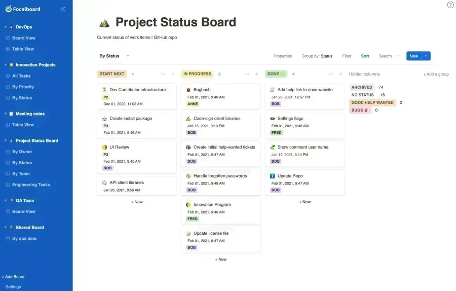The width and height of the screenshot is (456, 291).
Task: Open Engineering Tasks view in sidebar
Action: pos(31,185)
